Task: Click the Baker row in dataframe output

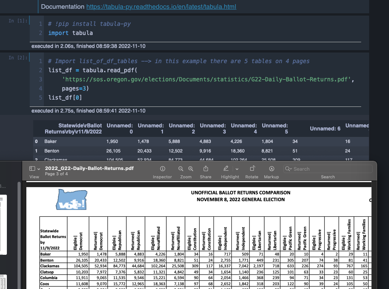Action: coord(201,141)
